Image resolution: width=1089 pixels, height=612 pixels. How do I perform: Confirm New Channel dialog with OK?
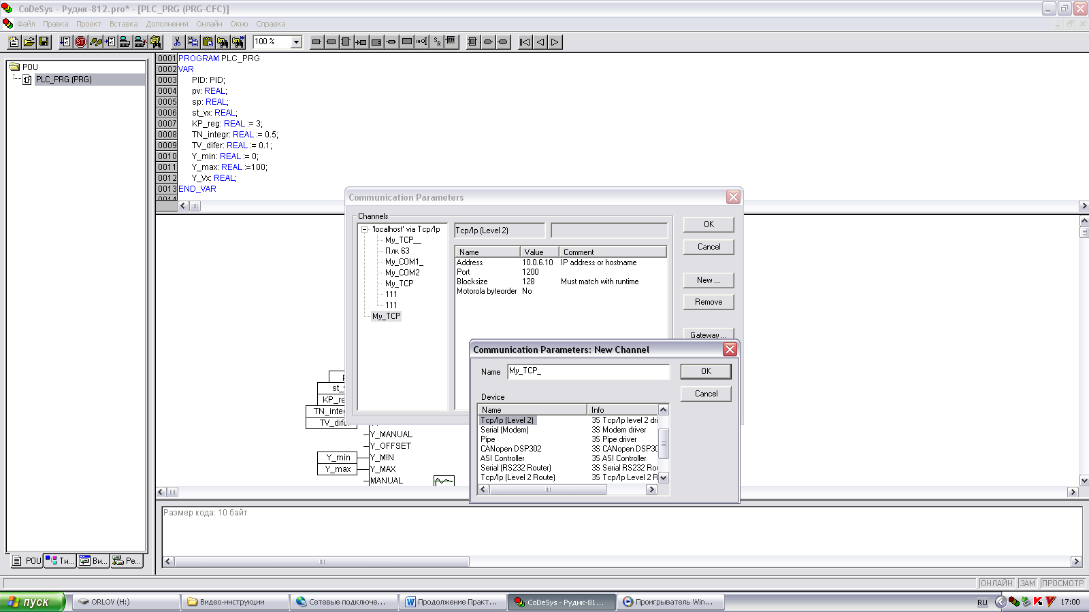coord(706,371)
